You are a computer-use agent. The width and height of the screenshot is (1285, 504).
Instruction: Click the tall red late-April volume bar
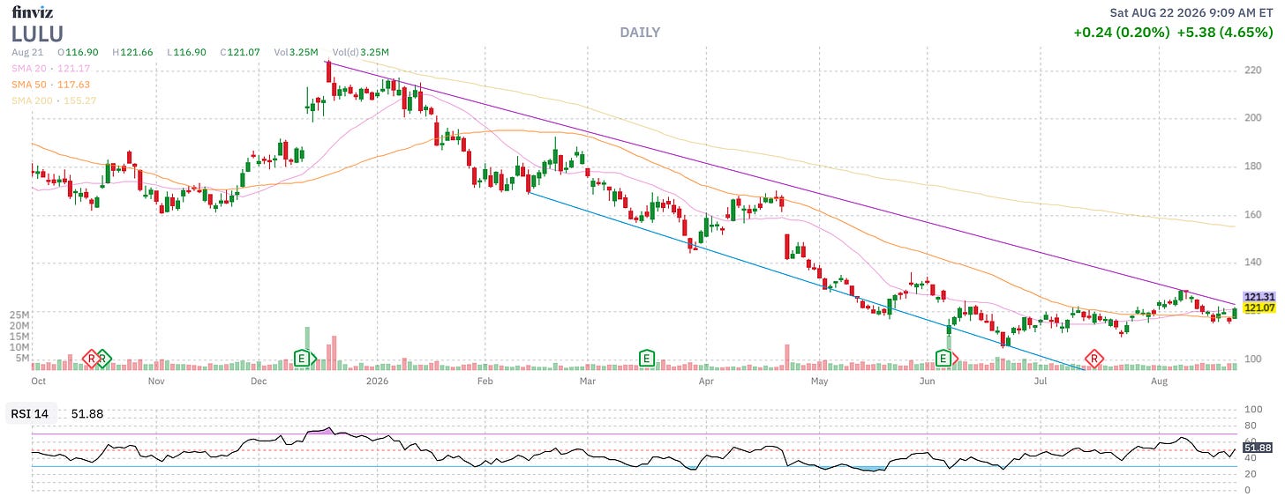pos(785,357)
